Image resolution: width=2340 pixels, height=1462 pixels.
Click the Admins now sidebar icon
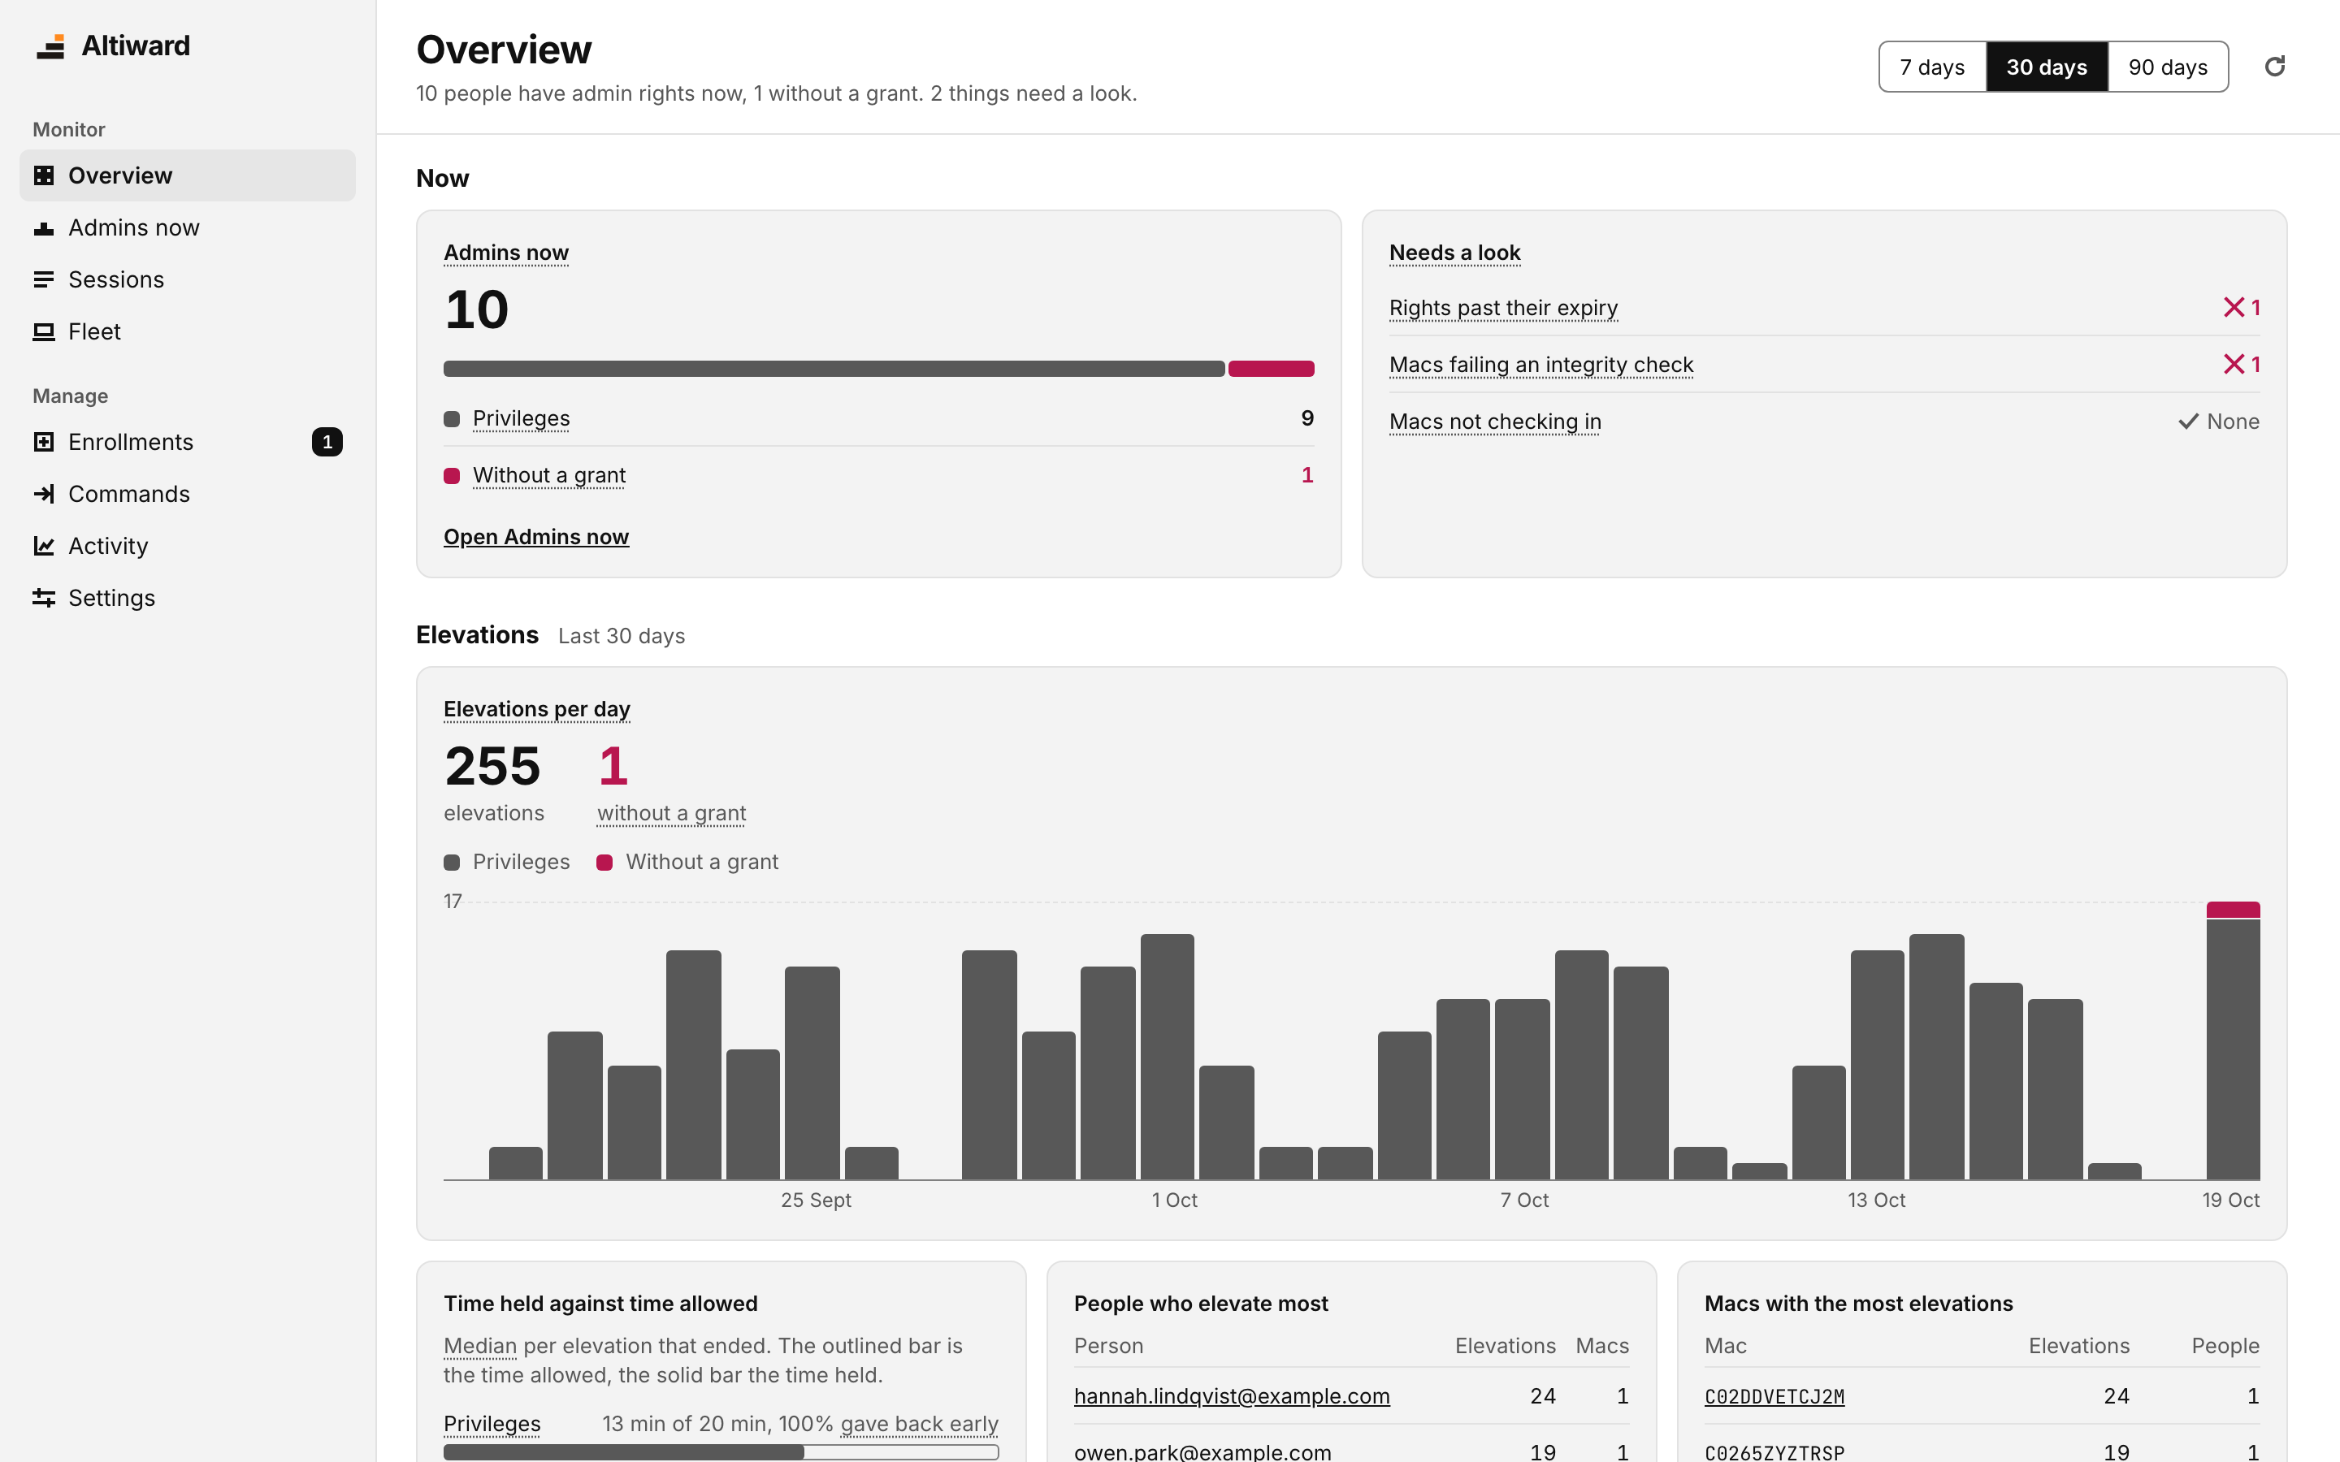(44, 227)
